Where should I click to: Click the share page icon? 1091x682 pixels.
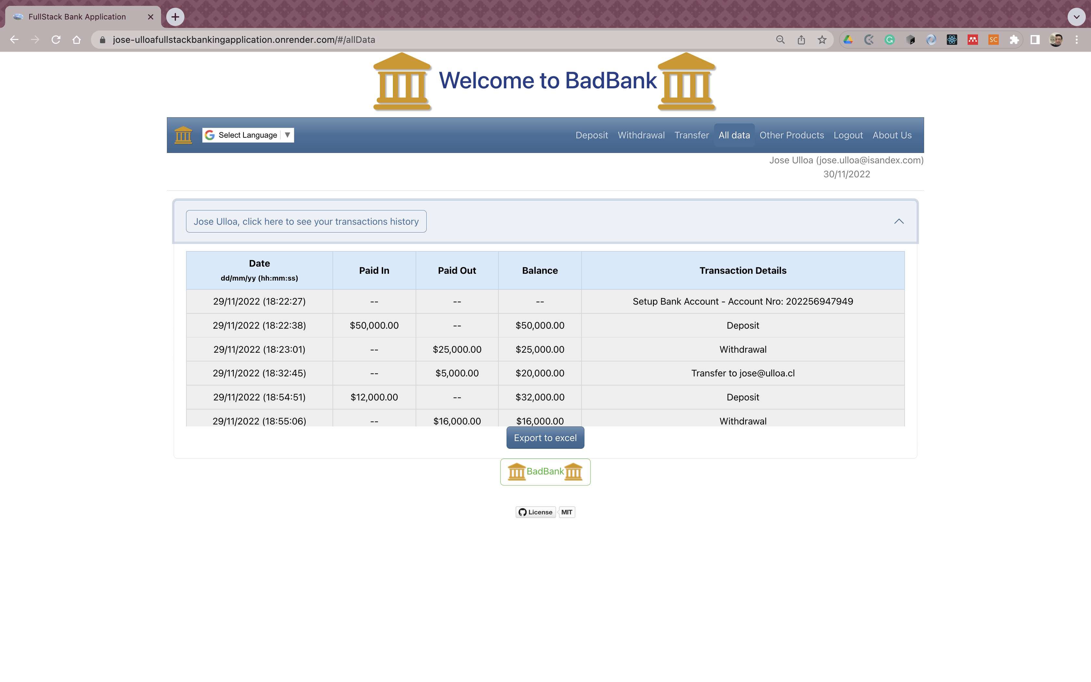[x=801, y=40]
